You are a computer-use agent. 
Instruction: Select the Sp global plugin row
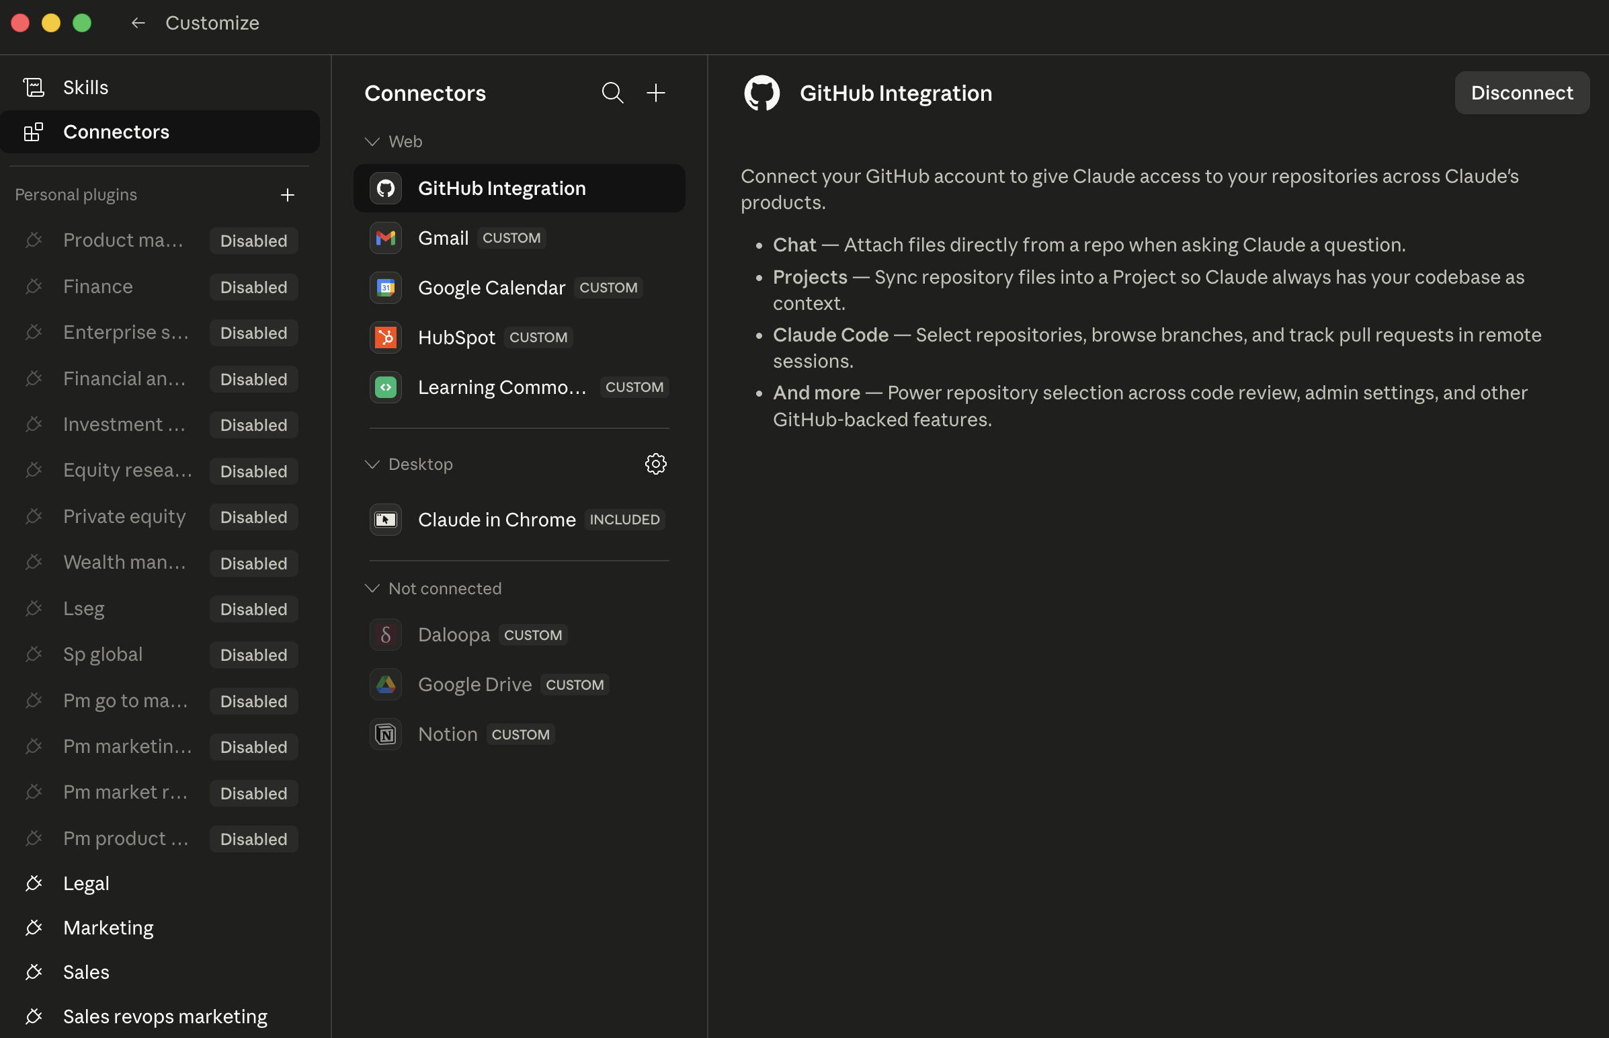point(160,655)
